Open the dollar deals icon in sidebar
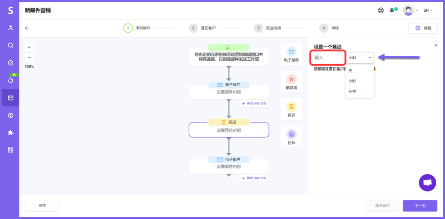445x219 pixels. tap(10, 115)
